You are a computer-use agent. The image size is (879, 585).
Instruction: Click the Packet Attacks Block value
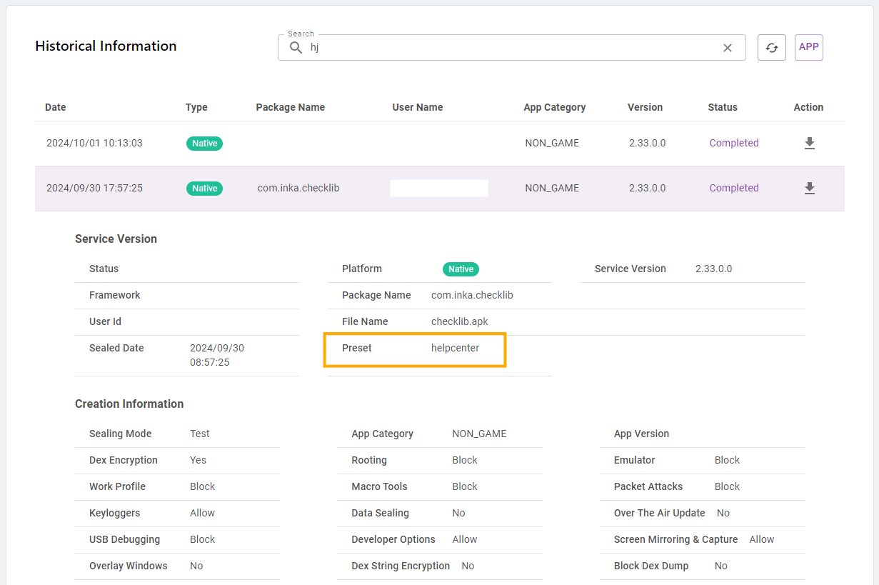[727, 486]
